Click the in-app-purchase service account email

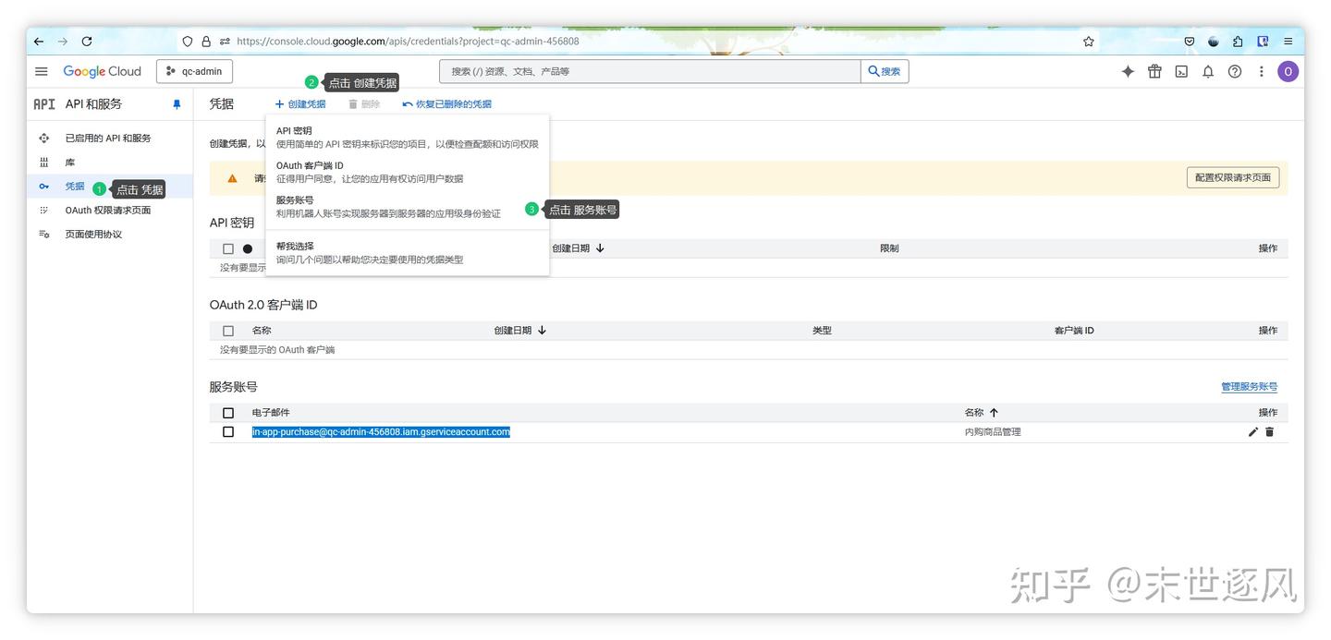382,431
